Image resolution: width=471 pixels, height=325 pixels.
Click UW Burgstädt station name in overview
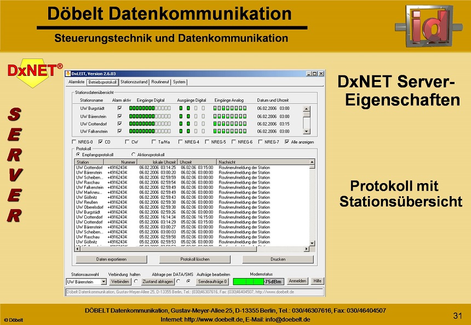point(92,109)
